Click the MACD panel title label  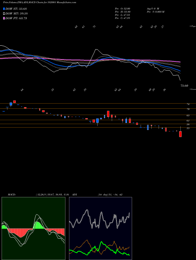[11, 195]
